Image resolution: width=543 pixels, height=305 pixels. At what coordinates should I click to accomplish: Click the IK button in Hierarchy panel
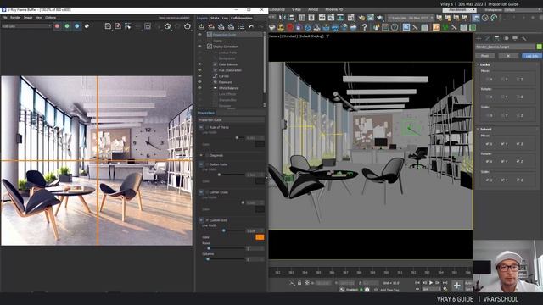click(508, 56)
